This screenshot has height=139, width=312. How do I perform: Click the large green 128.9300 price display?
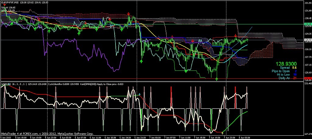tap(286, 64)
